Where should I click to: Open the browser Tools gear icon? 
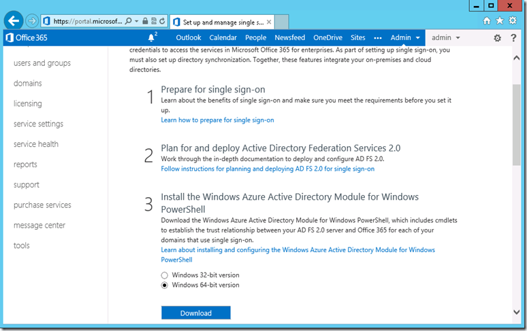[x=513, y=21]
